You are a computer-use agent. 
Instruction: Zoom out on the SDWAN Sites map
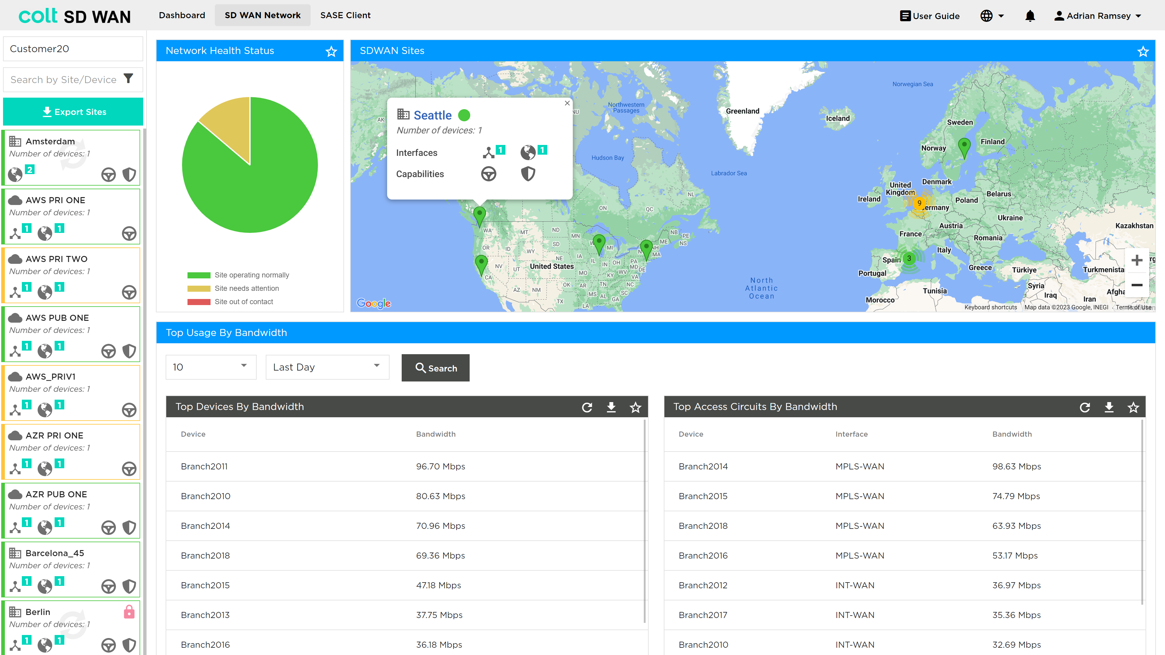click(x=1136, y=285)
